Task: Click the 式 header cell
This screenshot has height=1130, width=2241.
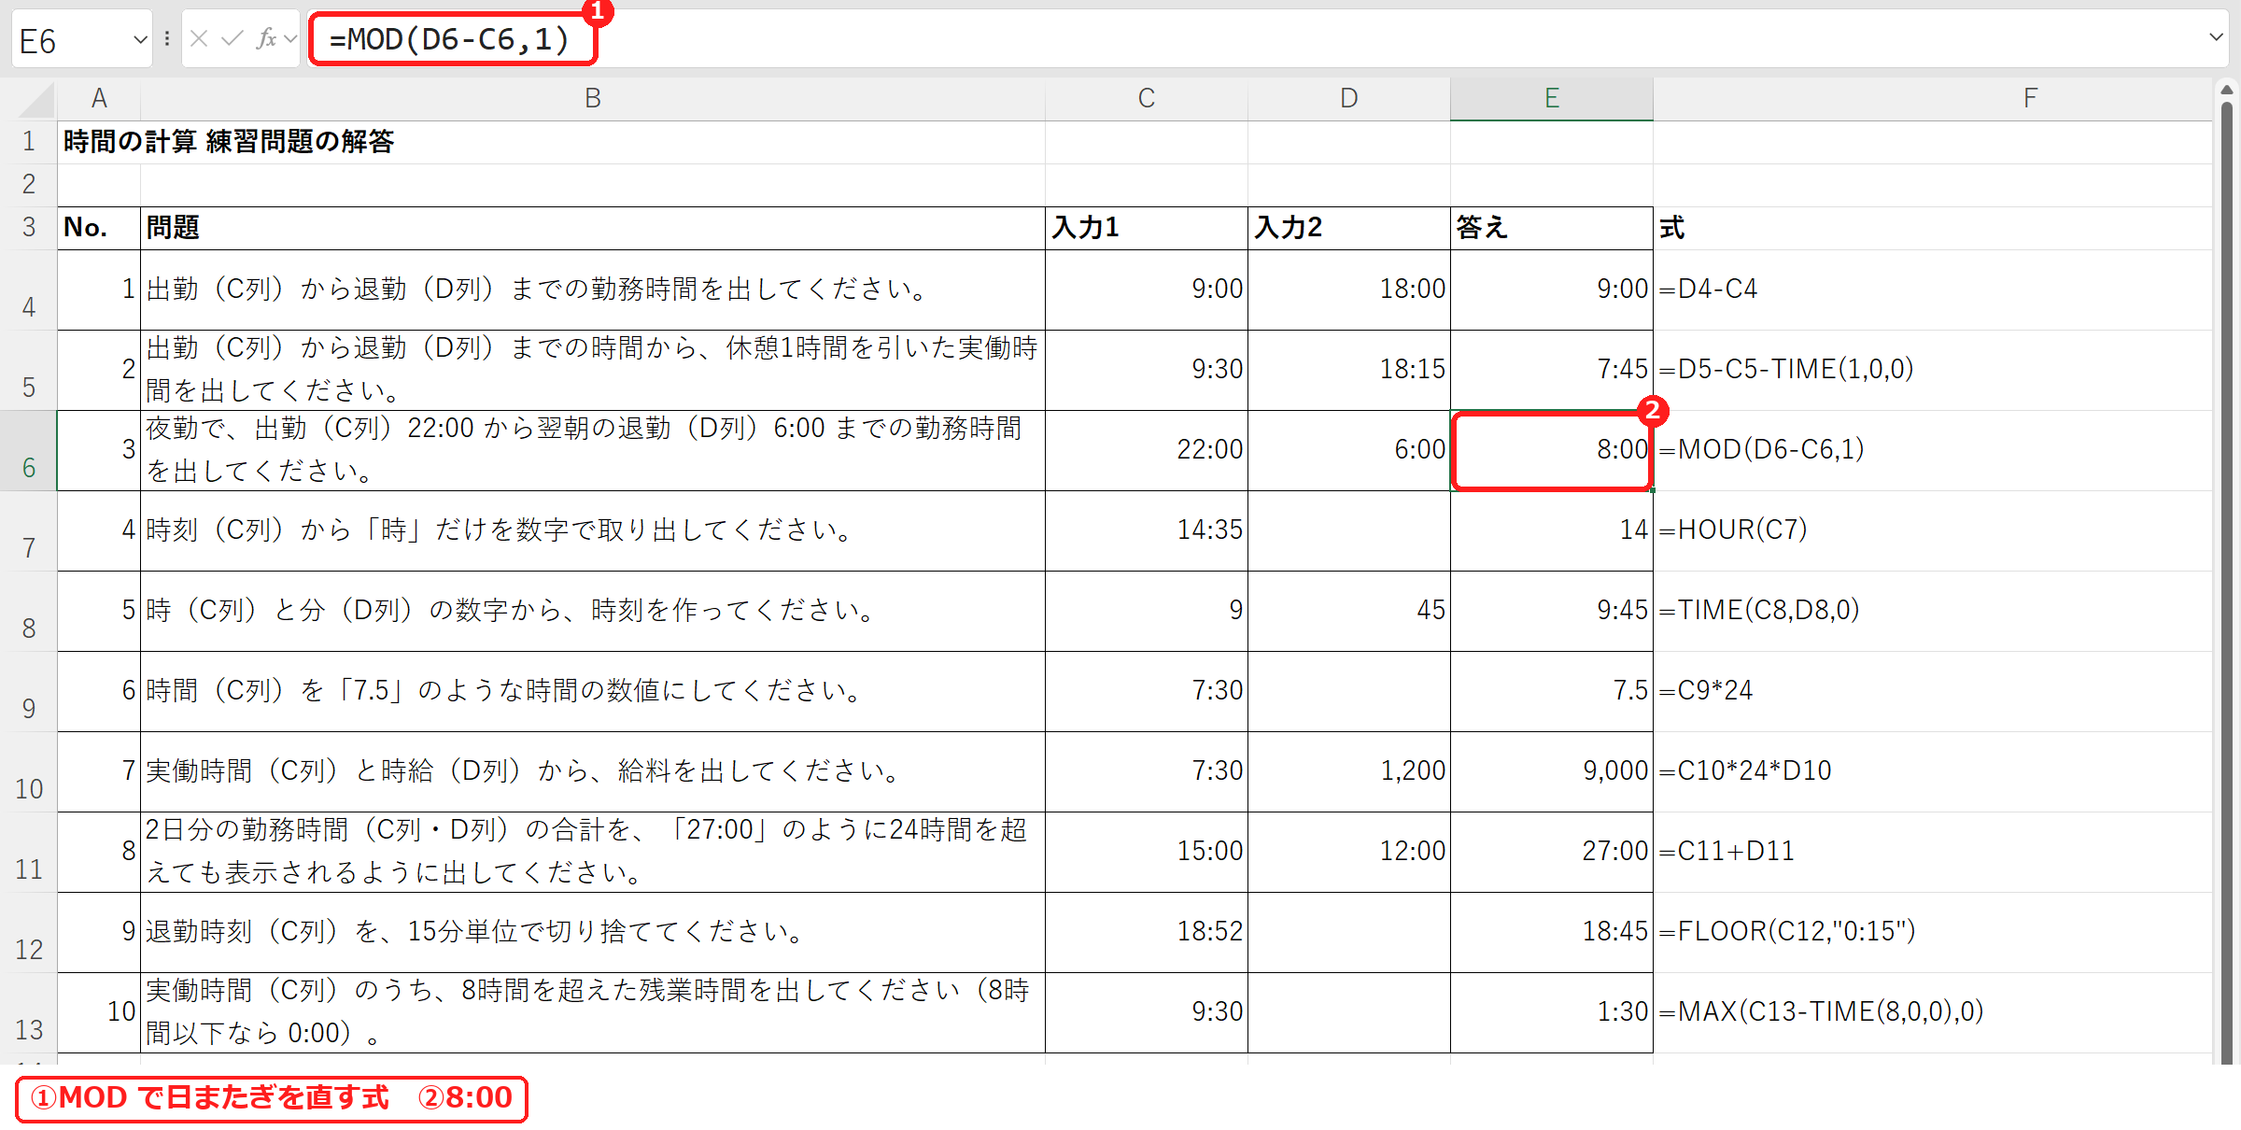Action: (x=1933, y=228)
